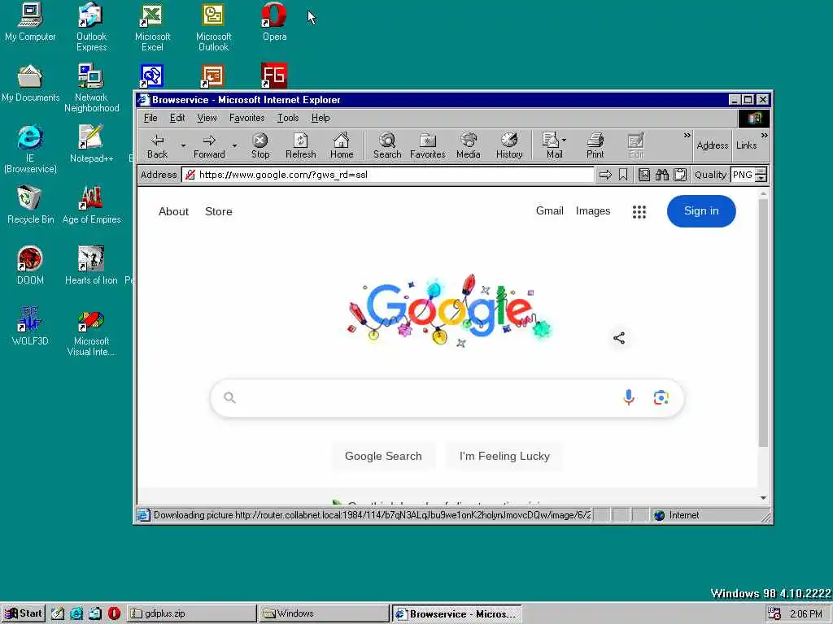Search by image with Google Lens icon
Viewport: 833px width, 624px height.
tap(661, 397)
